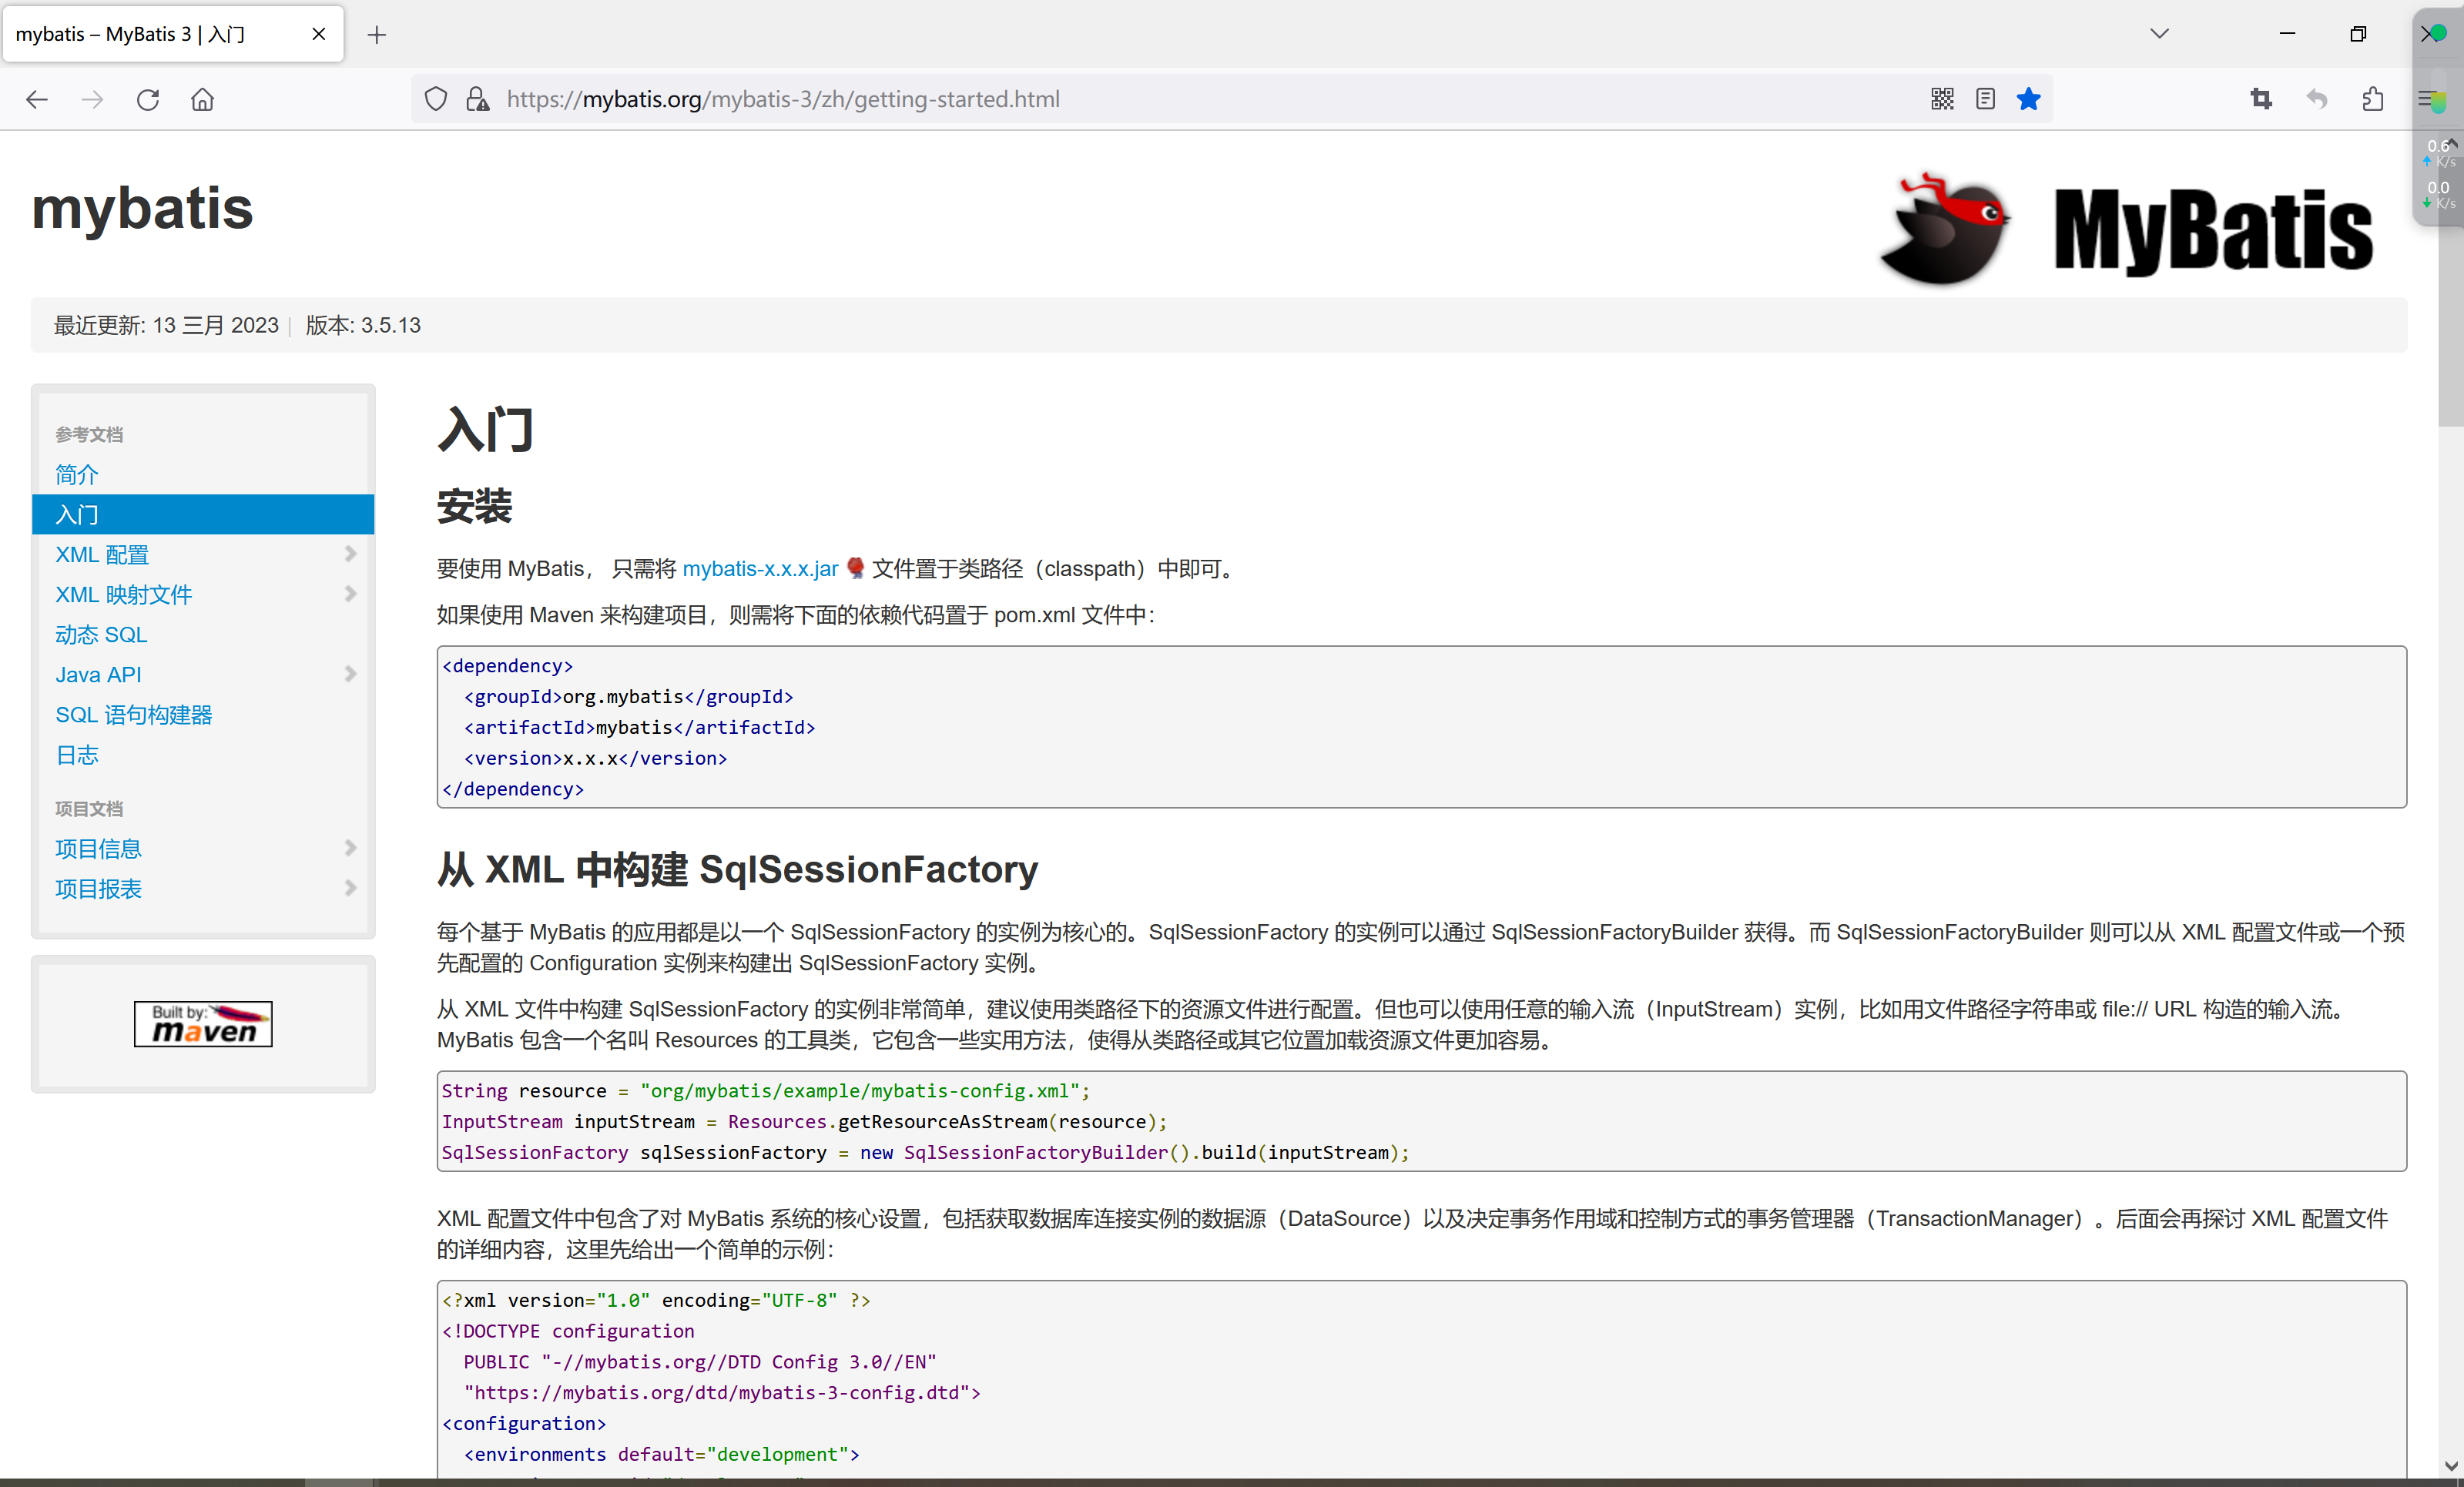Click the blue bookmark star
This screenshot has width=2464, height=1487.
[x=2029, y=99]
